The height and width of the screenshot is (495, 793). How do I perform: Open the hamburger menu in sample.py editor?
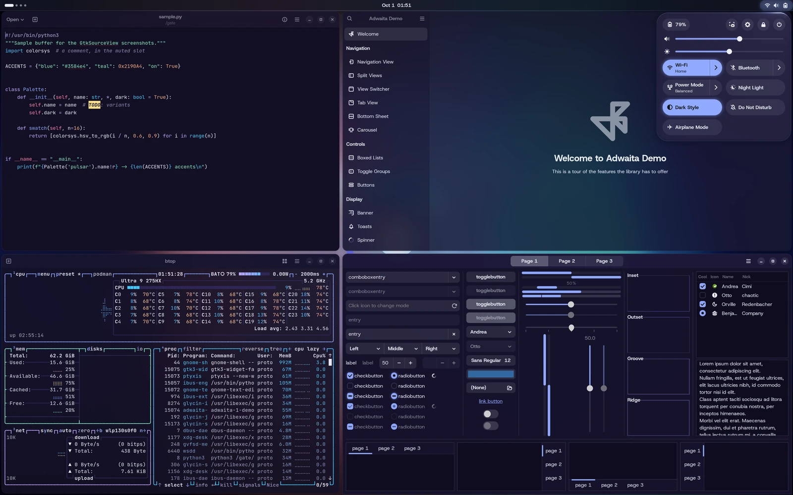pos(297,19)
